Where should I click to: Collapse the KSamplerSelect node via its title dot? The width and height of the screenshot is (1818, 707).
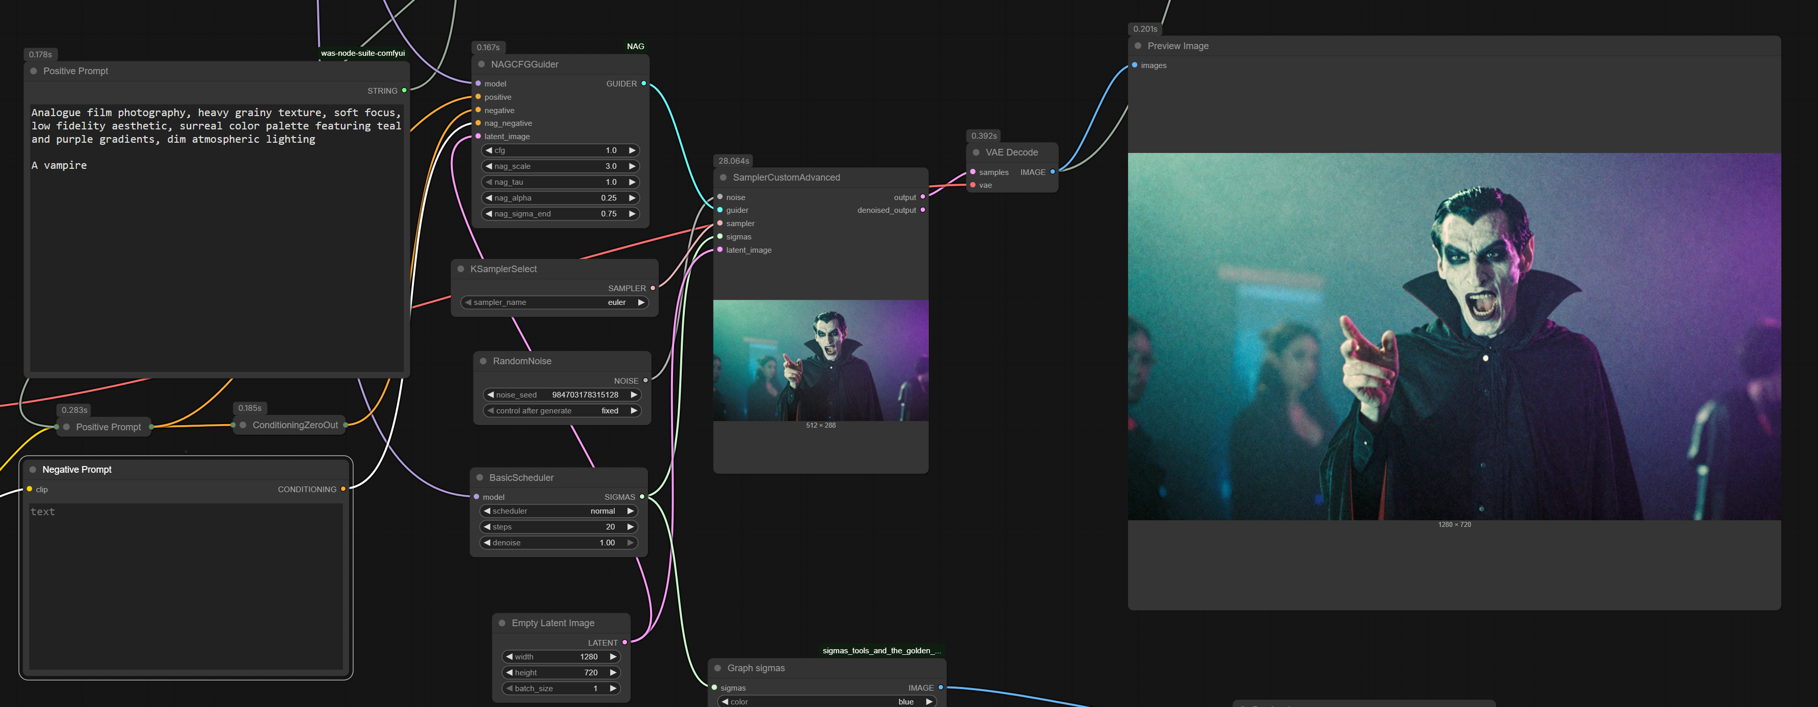(x=461, y=269)
